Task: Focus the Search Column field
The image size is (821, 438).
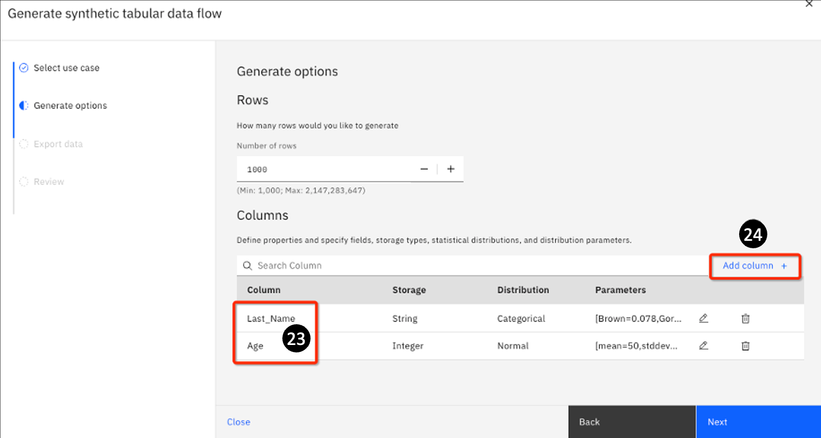Action: coord(473,265)
